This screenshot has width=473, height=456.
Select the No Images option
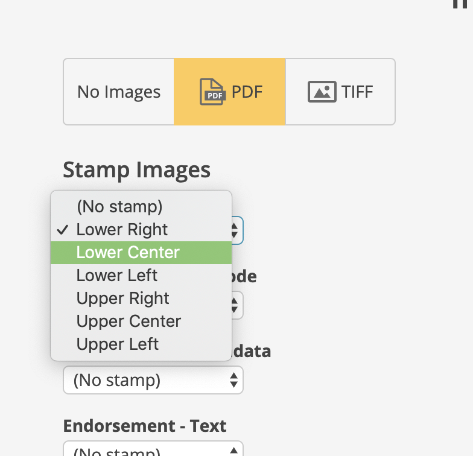pos(118,92)
